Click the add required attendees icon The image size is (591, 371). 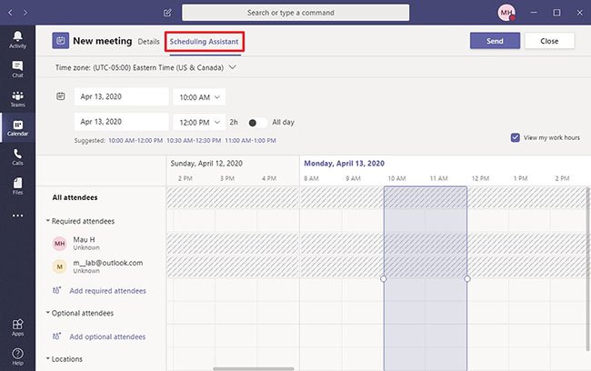[56, 290]
